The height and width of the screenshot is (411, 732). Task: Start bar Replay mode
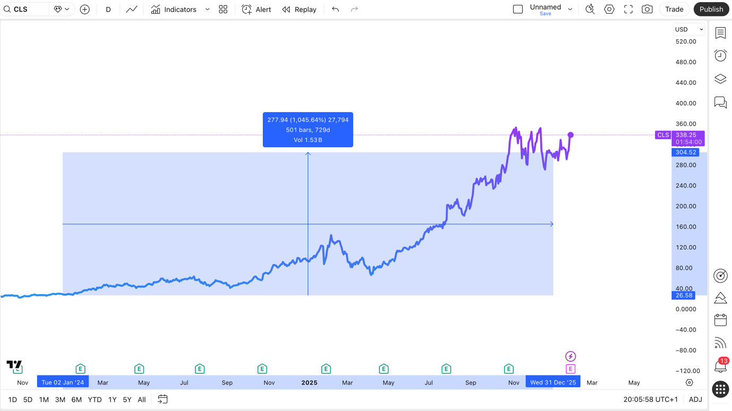[299, 10]
